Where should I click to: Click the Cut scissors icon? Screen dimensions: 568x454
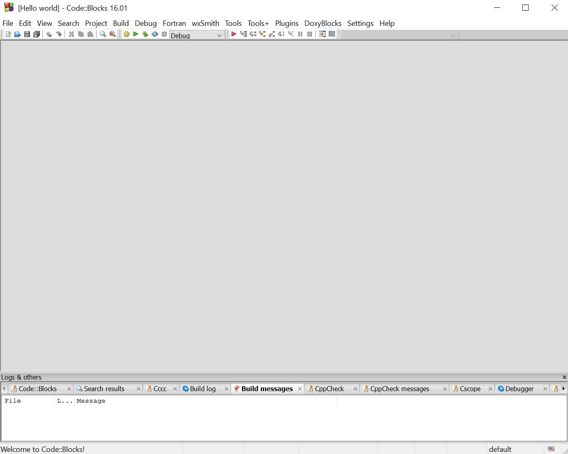71,35
